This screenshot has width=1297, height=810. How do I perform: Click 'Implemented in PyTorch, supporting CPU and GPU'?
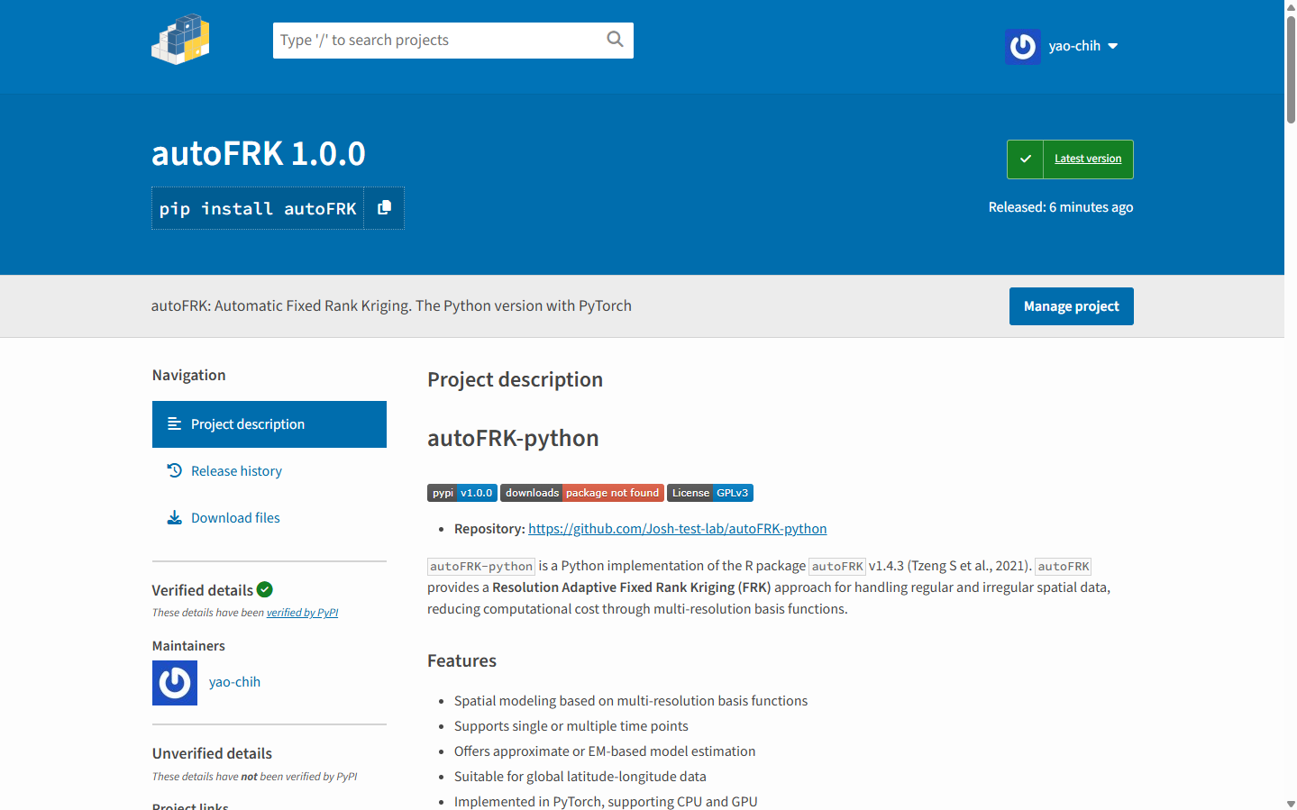tap(606, 802)
